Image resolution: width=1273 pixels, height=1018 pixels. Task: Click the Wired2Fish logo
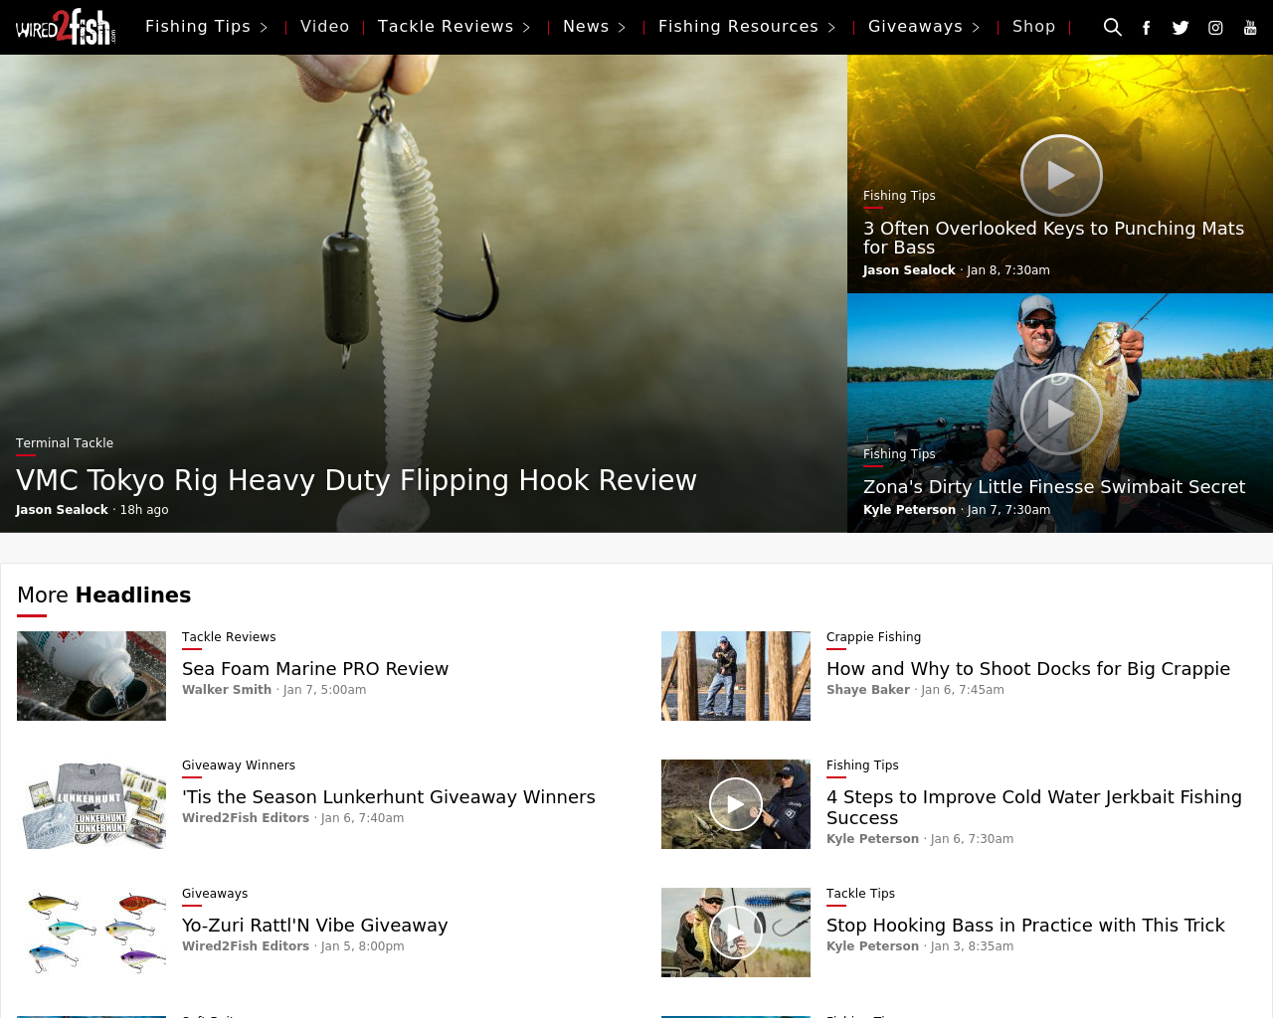pos(66,27)
